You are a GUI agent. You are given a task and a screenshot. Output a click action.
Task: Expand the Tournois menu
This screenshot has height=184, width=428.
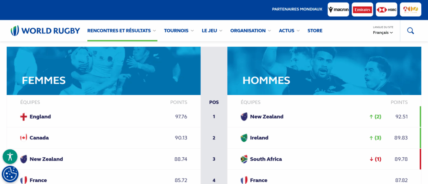179,30
